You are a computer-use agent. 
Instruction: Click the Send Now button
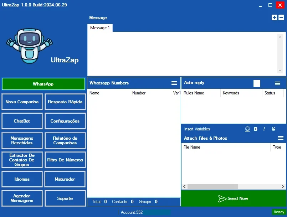click(234, 198)
